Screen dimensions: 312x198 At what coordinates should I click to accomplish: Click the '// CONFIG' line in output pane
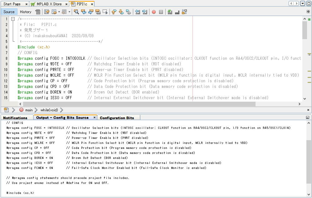coord(15,123)
